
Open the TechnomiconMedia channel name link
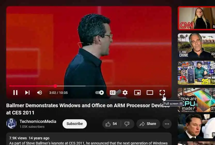pos(38,121)
